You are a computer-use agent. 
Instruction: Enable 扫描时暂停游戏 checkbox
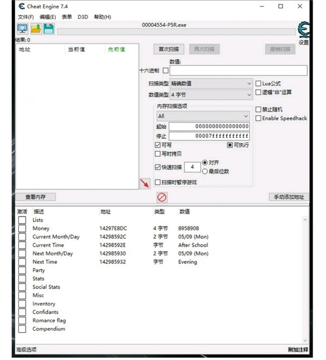tap(158, 183)
